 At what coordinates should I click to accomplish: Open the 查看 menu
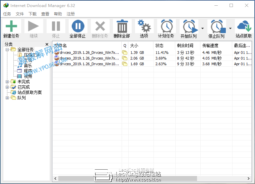tap(45, 14)
